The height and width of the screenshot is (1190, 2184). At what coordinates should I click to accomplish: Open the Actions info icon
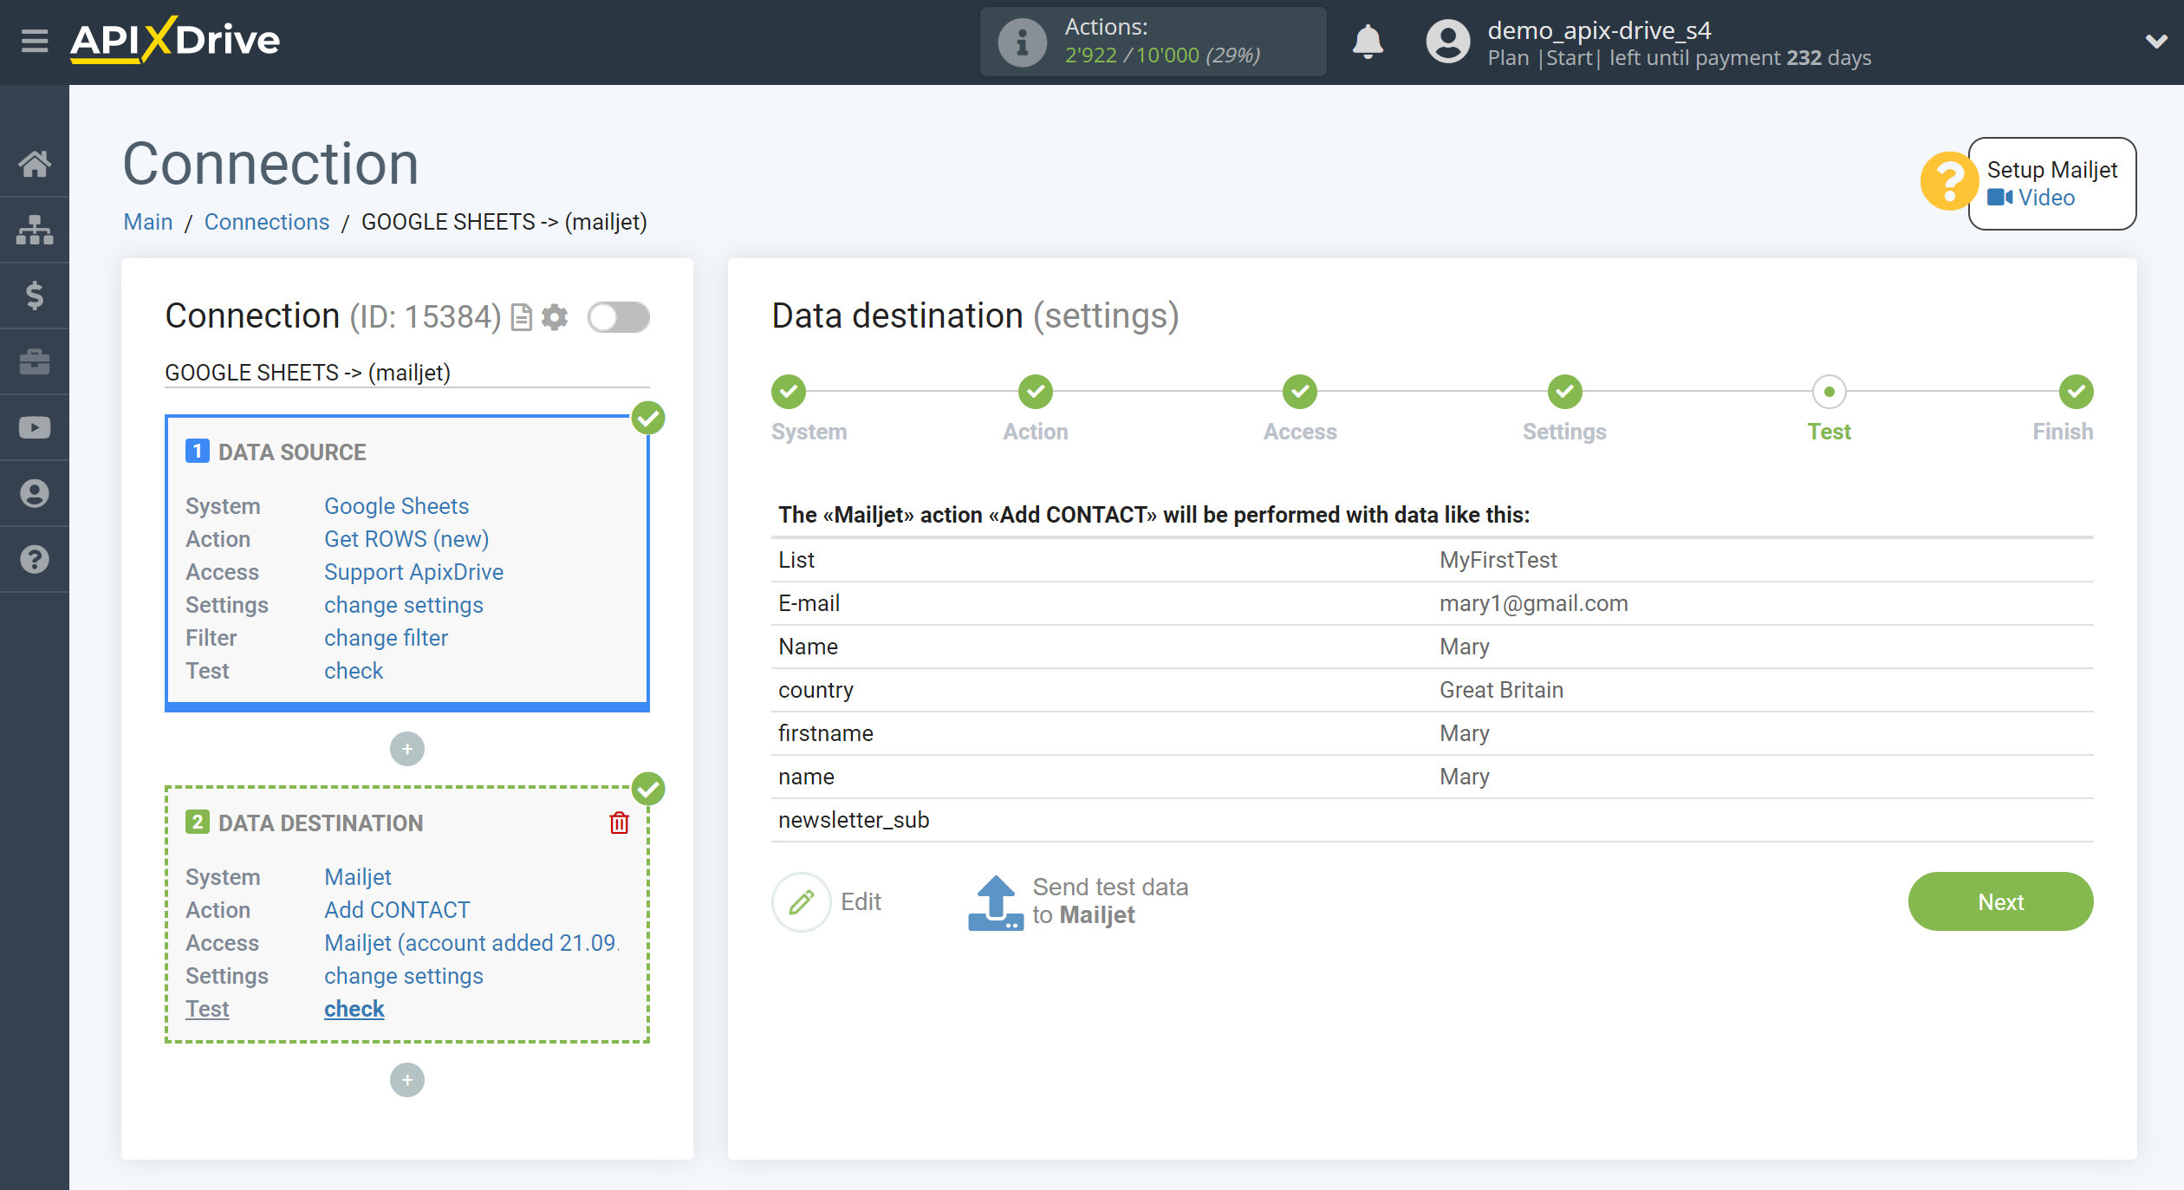(x=1022, y=42)
